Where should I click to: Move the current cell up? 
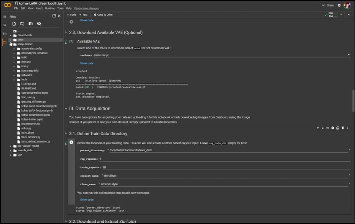coord(318,128)
